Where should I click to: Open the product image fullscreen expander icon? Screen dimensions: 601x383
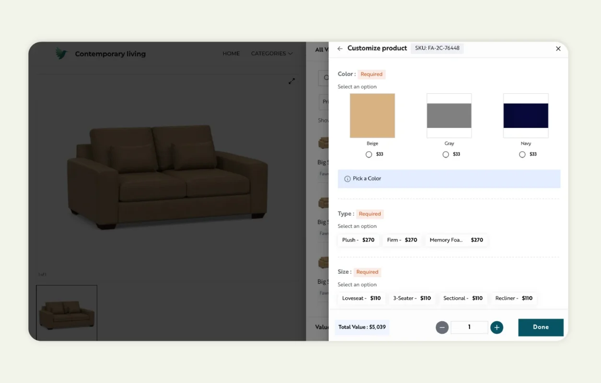click(292, 81)
